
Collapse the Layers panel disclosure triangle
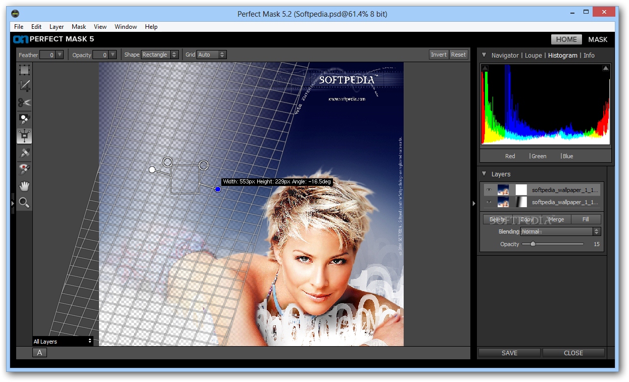pyautogui.click(x=484, y=174)
